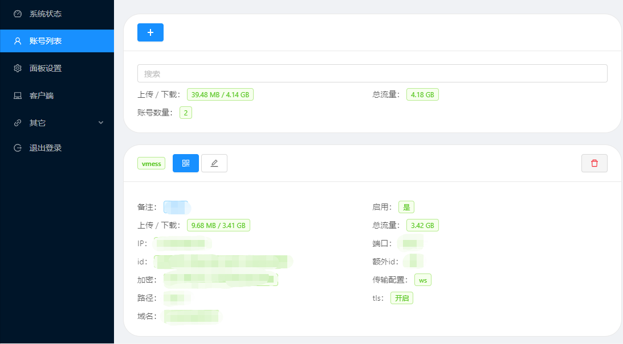The image size is (623, 344).
Task: Focus the 搜索 search input field
Action: [x=372, y=73]
